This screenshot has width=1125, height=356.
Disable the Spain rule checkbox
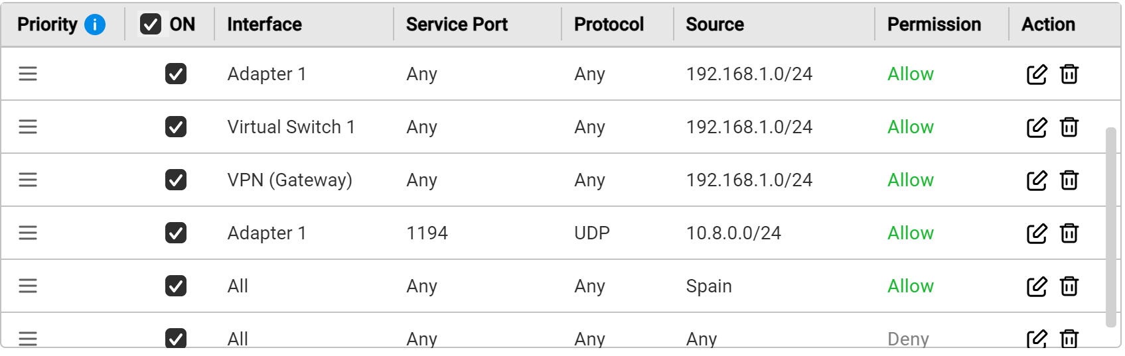click(x=176, y=286)
